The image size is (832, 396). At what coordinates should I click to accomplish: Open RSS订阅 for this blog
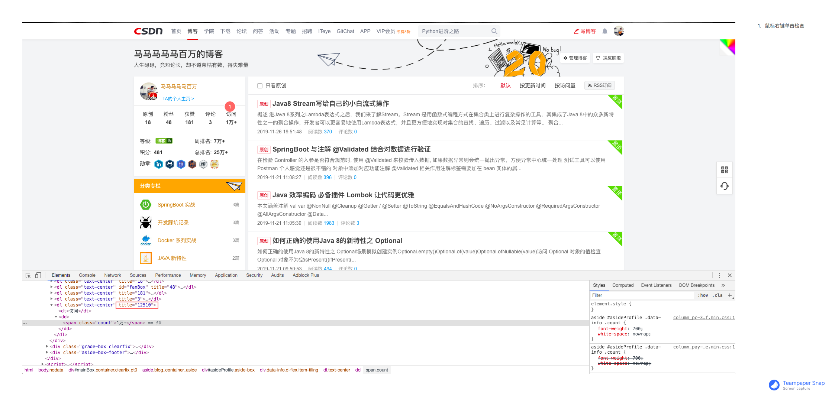pos(599,85)
